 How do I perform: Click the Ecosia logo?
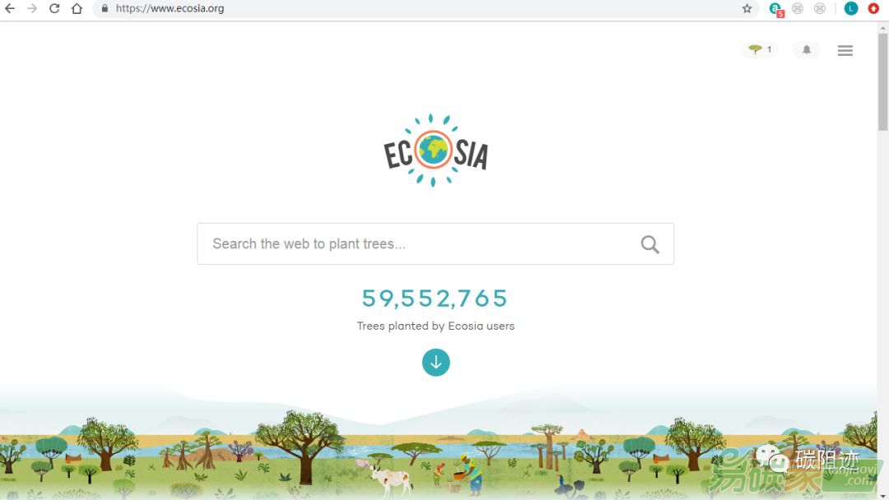(x=435, y=150)
